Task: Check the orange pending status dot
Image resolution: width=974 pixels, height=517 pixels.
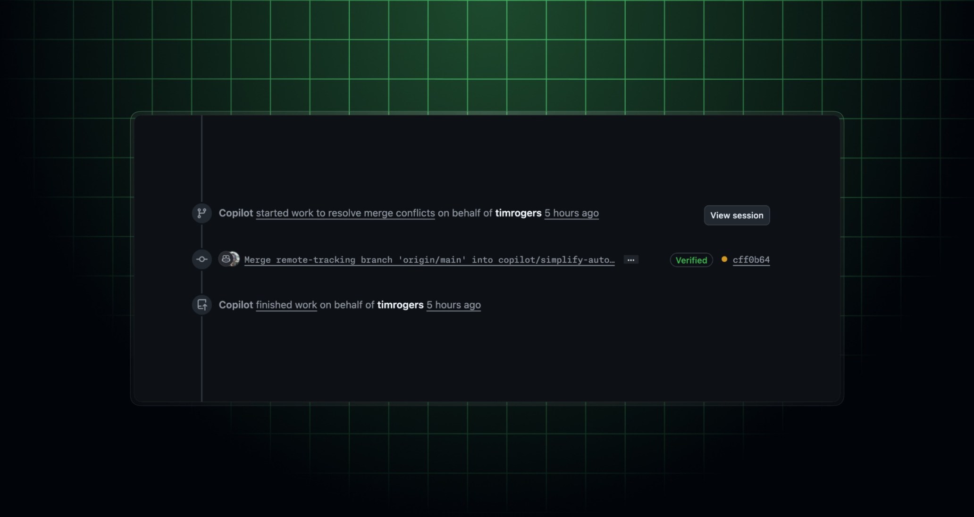Action: pos(724,259)
